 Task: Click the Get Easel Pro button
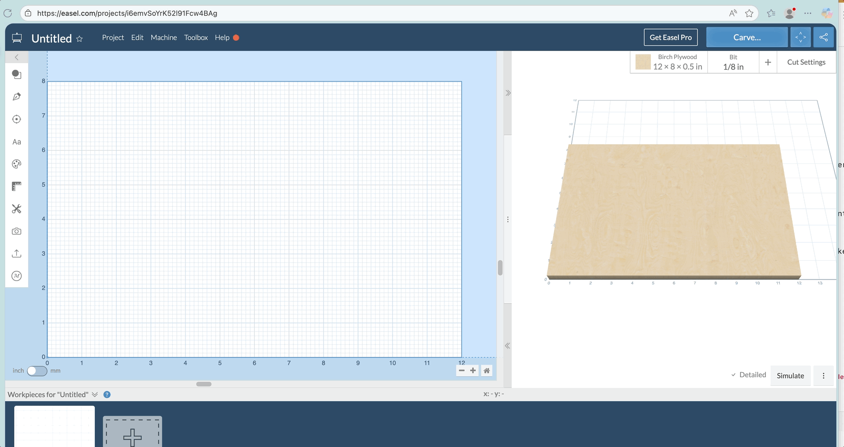670,37
